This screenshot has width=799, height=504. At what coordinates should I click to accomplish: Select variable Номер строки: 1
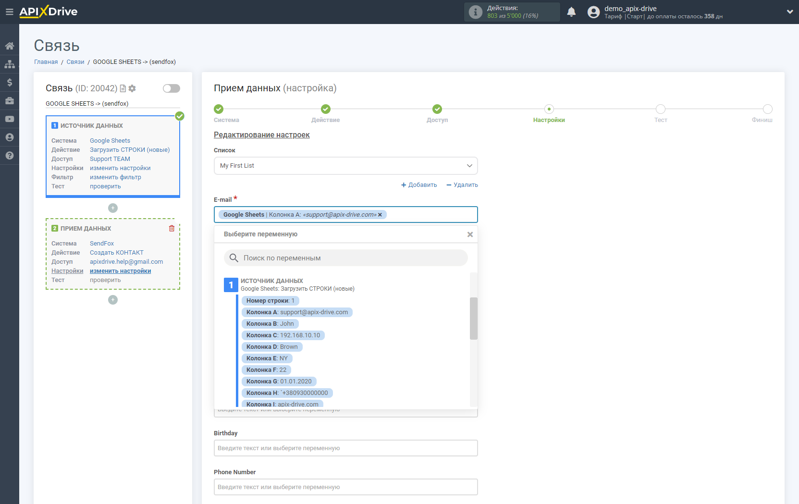270,301
